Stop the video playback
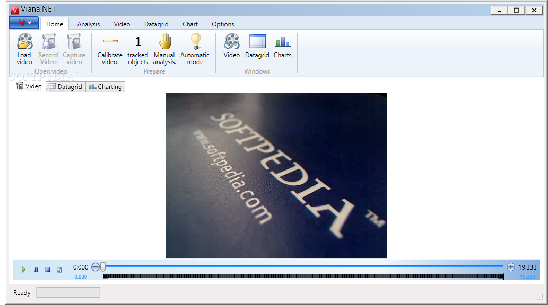This screenshot has width=548, height=305. 48,270
